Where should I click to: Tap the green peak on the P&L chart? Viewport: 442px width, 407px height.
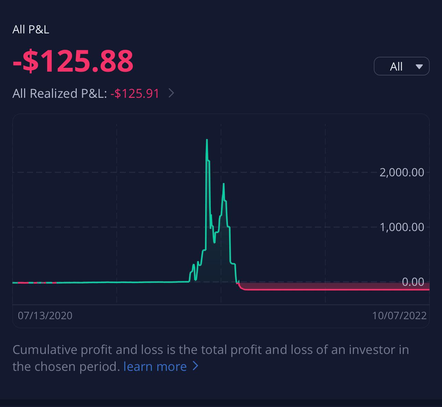(207, 141)
